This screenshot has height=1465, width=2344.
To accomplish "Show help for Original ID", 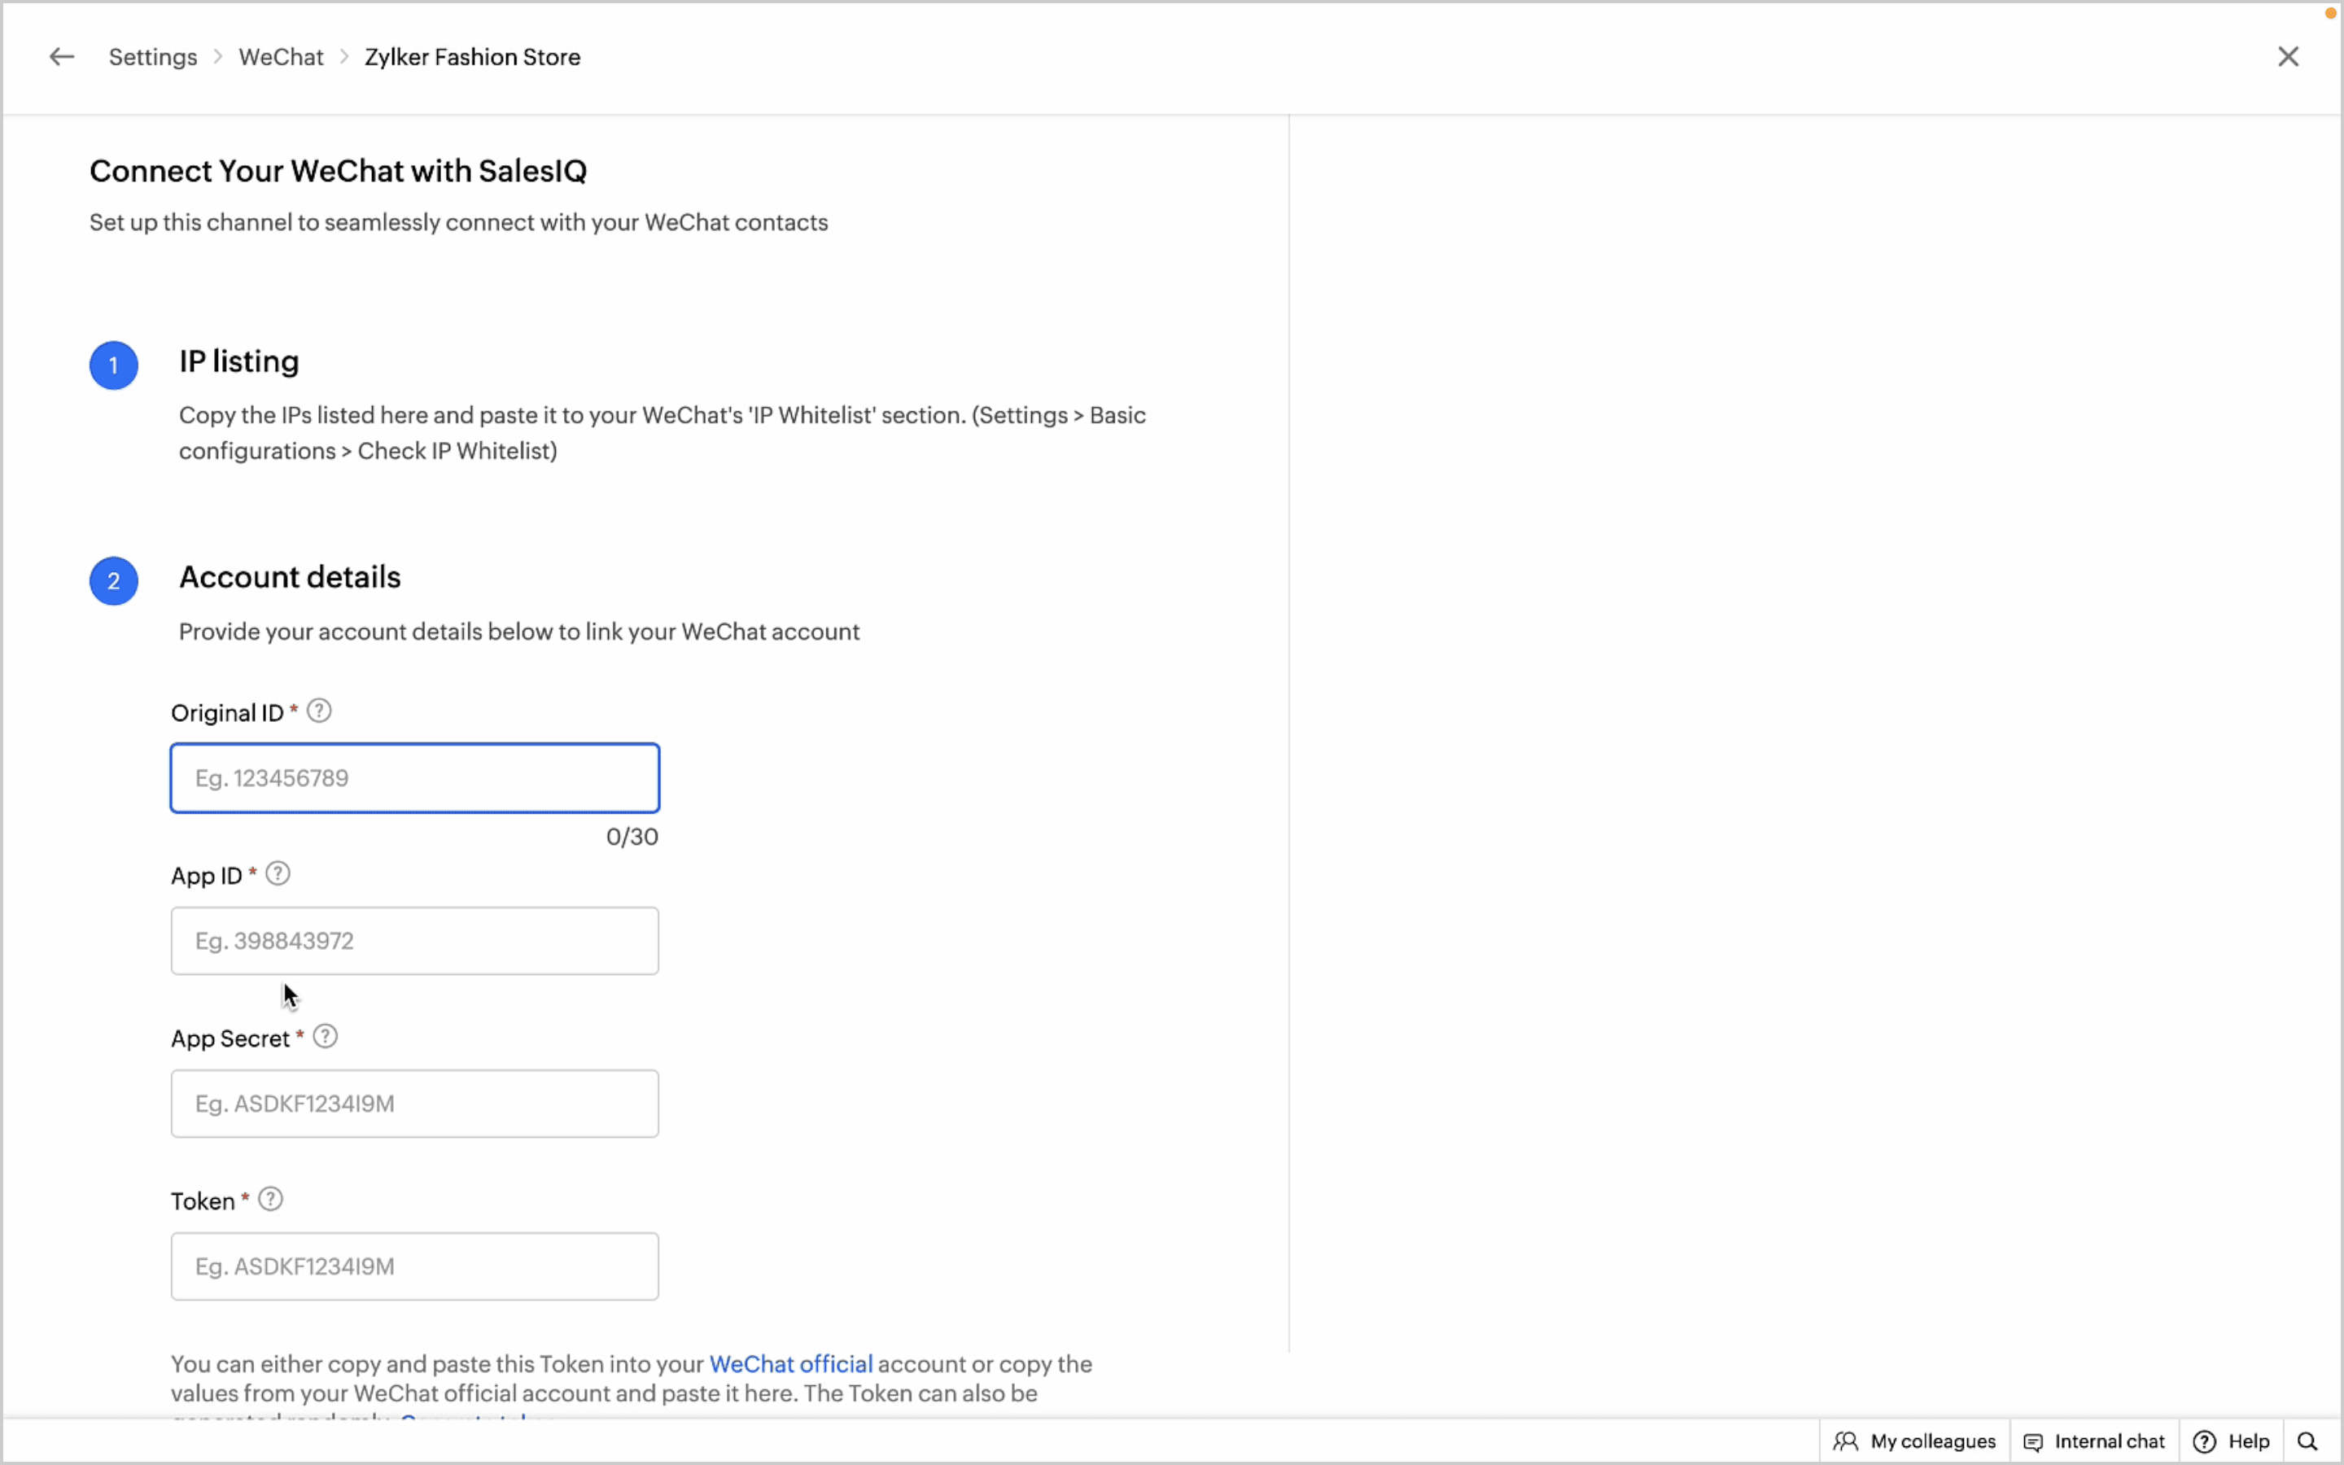I will pyautogui.click(x=319, y=711).
